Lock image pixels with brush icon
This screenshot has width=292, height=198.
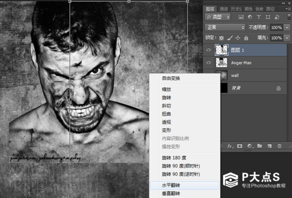tap(230, 38)
